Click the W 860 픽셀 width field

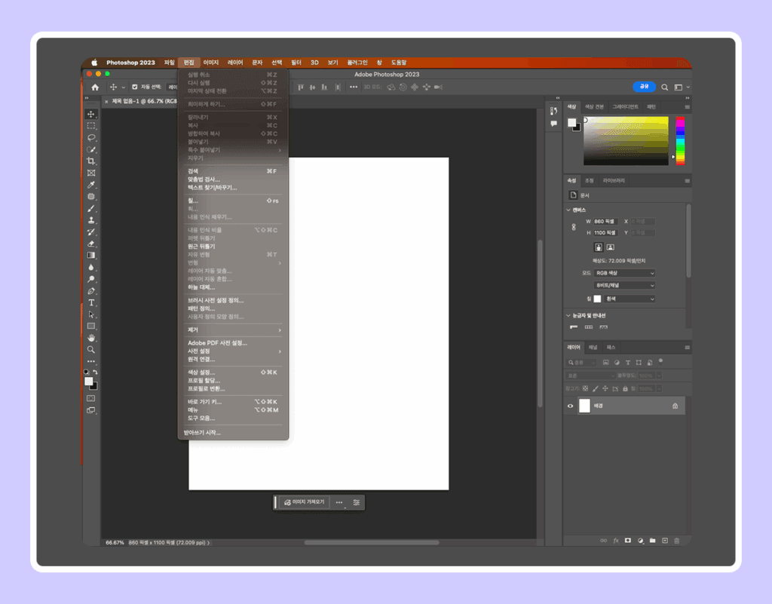coord(605,222)
